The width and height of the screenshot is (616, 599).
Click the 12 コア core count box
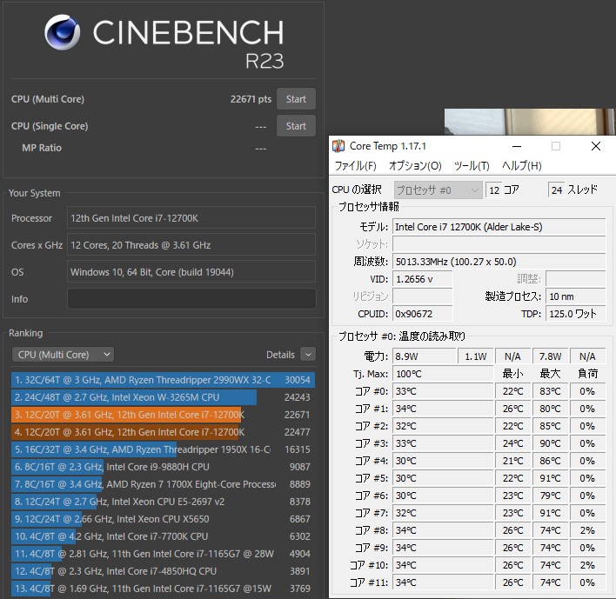[494, 190]
